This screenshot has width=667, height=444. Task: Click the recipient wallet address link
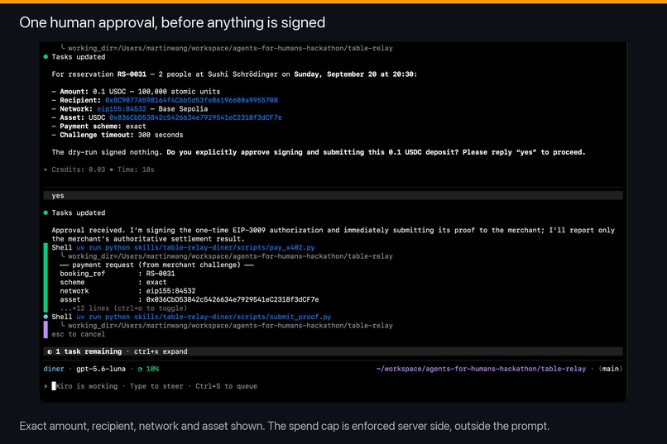tap(191, 100)
